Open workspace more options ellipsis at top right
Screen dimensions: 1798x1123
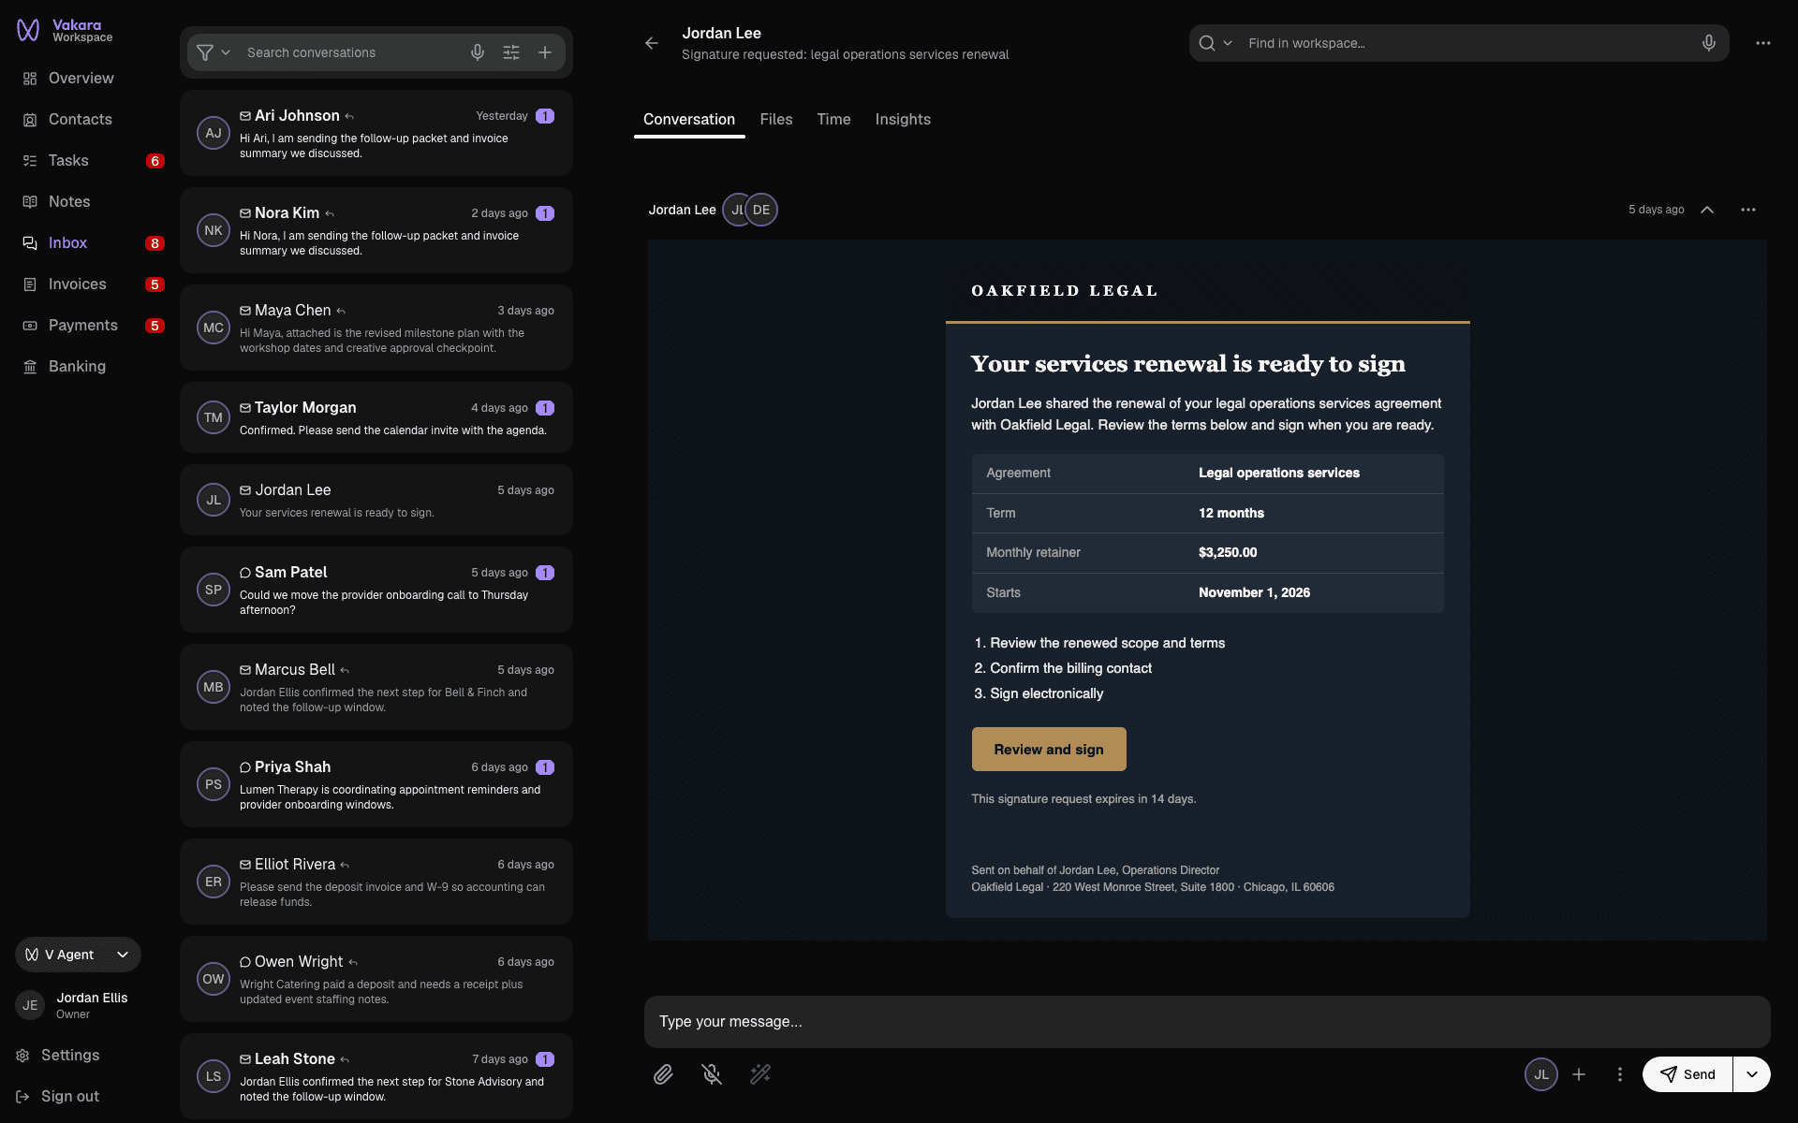click(x=1763, y=43)
